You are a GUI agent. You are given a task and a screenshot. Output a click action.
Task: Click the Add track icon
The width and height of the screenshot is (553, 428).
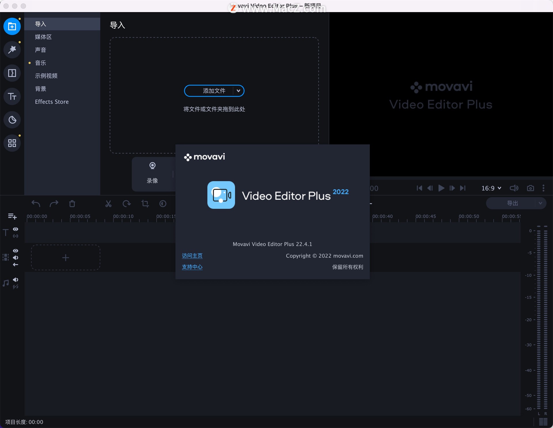coord(12,216)
